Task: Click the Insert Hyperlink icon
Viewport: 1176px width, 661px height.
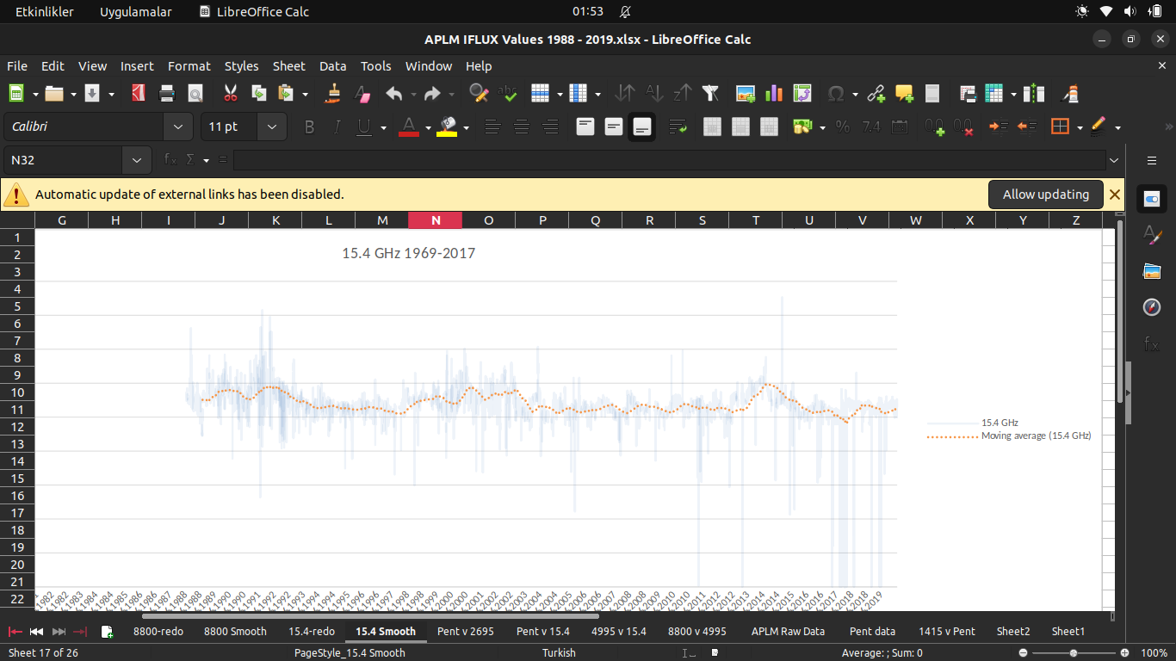Action: (876, 94)
